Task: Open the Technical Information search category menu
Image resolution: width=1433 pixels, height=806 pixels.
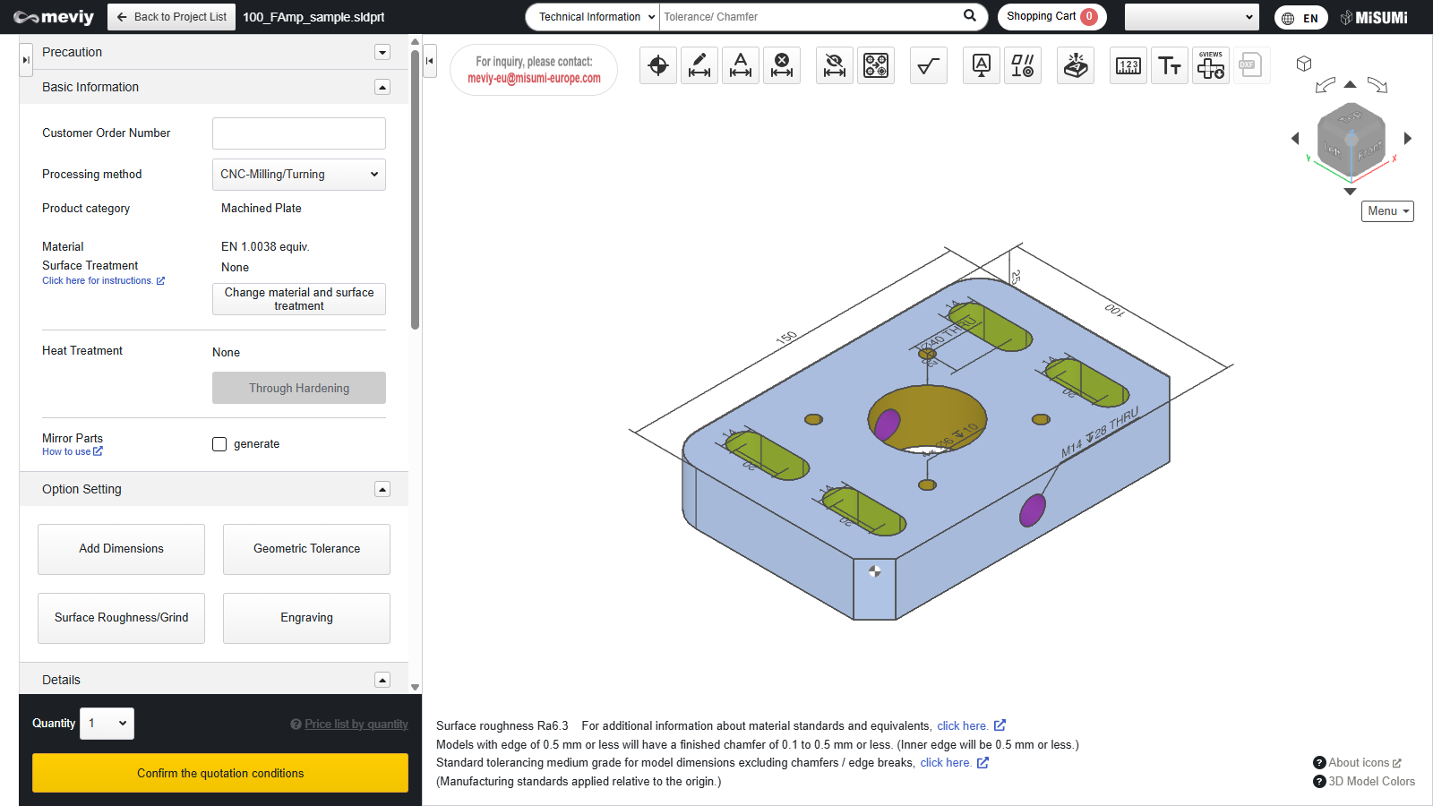Action: (x=594, y=17)
